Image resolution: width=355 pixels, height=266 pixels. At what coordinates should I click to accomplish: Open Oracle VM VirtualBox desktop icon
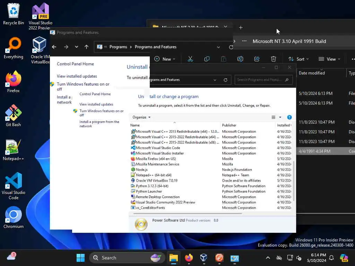40,50
